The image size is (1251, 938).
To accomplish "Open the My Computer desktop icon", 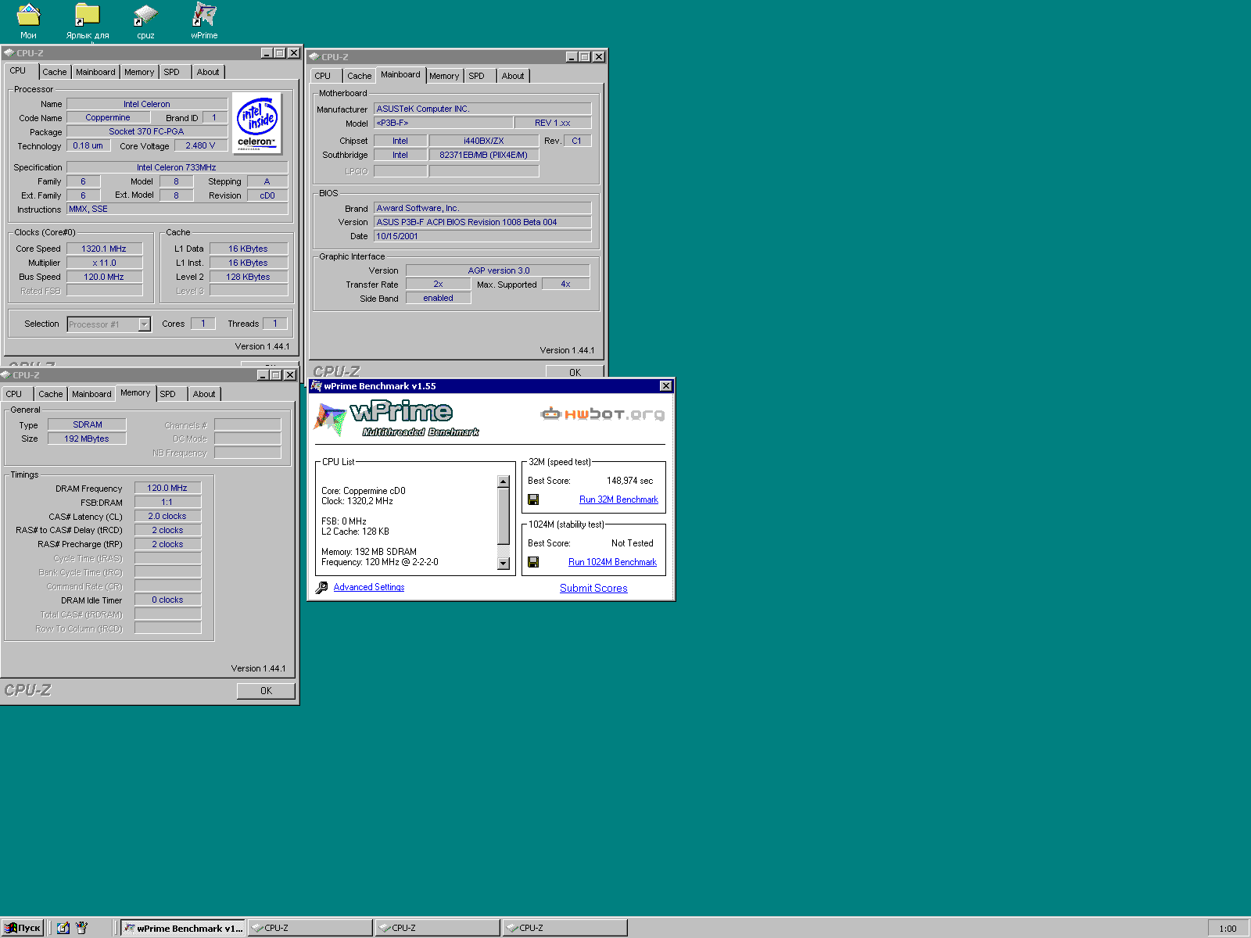I will tap(28, 20).
